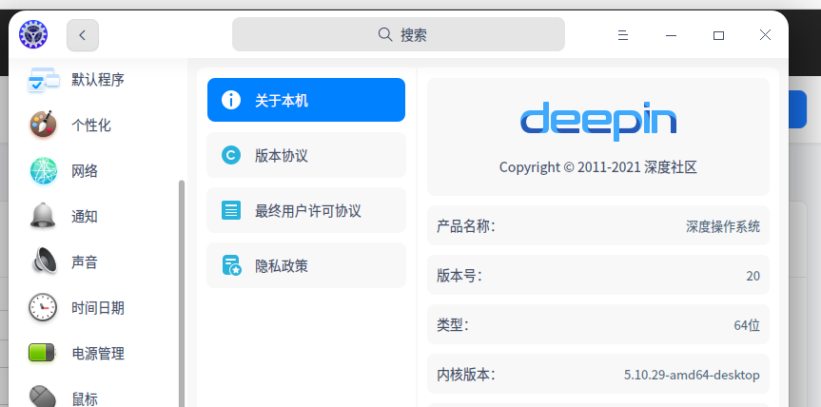Viewport: 821px width, 407px height.
Task: Click the Control Center gear logo icon
Action: 33,34
